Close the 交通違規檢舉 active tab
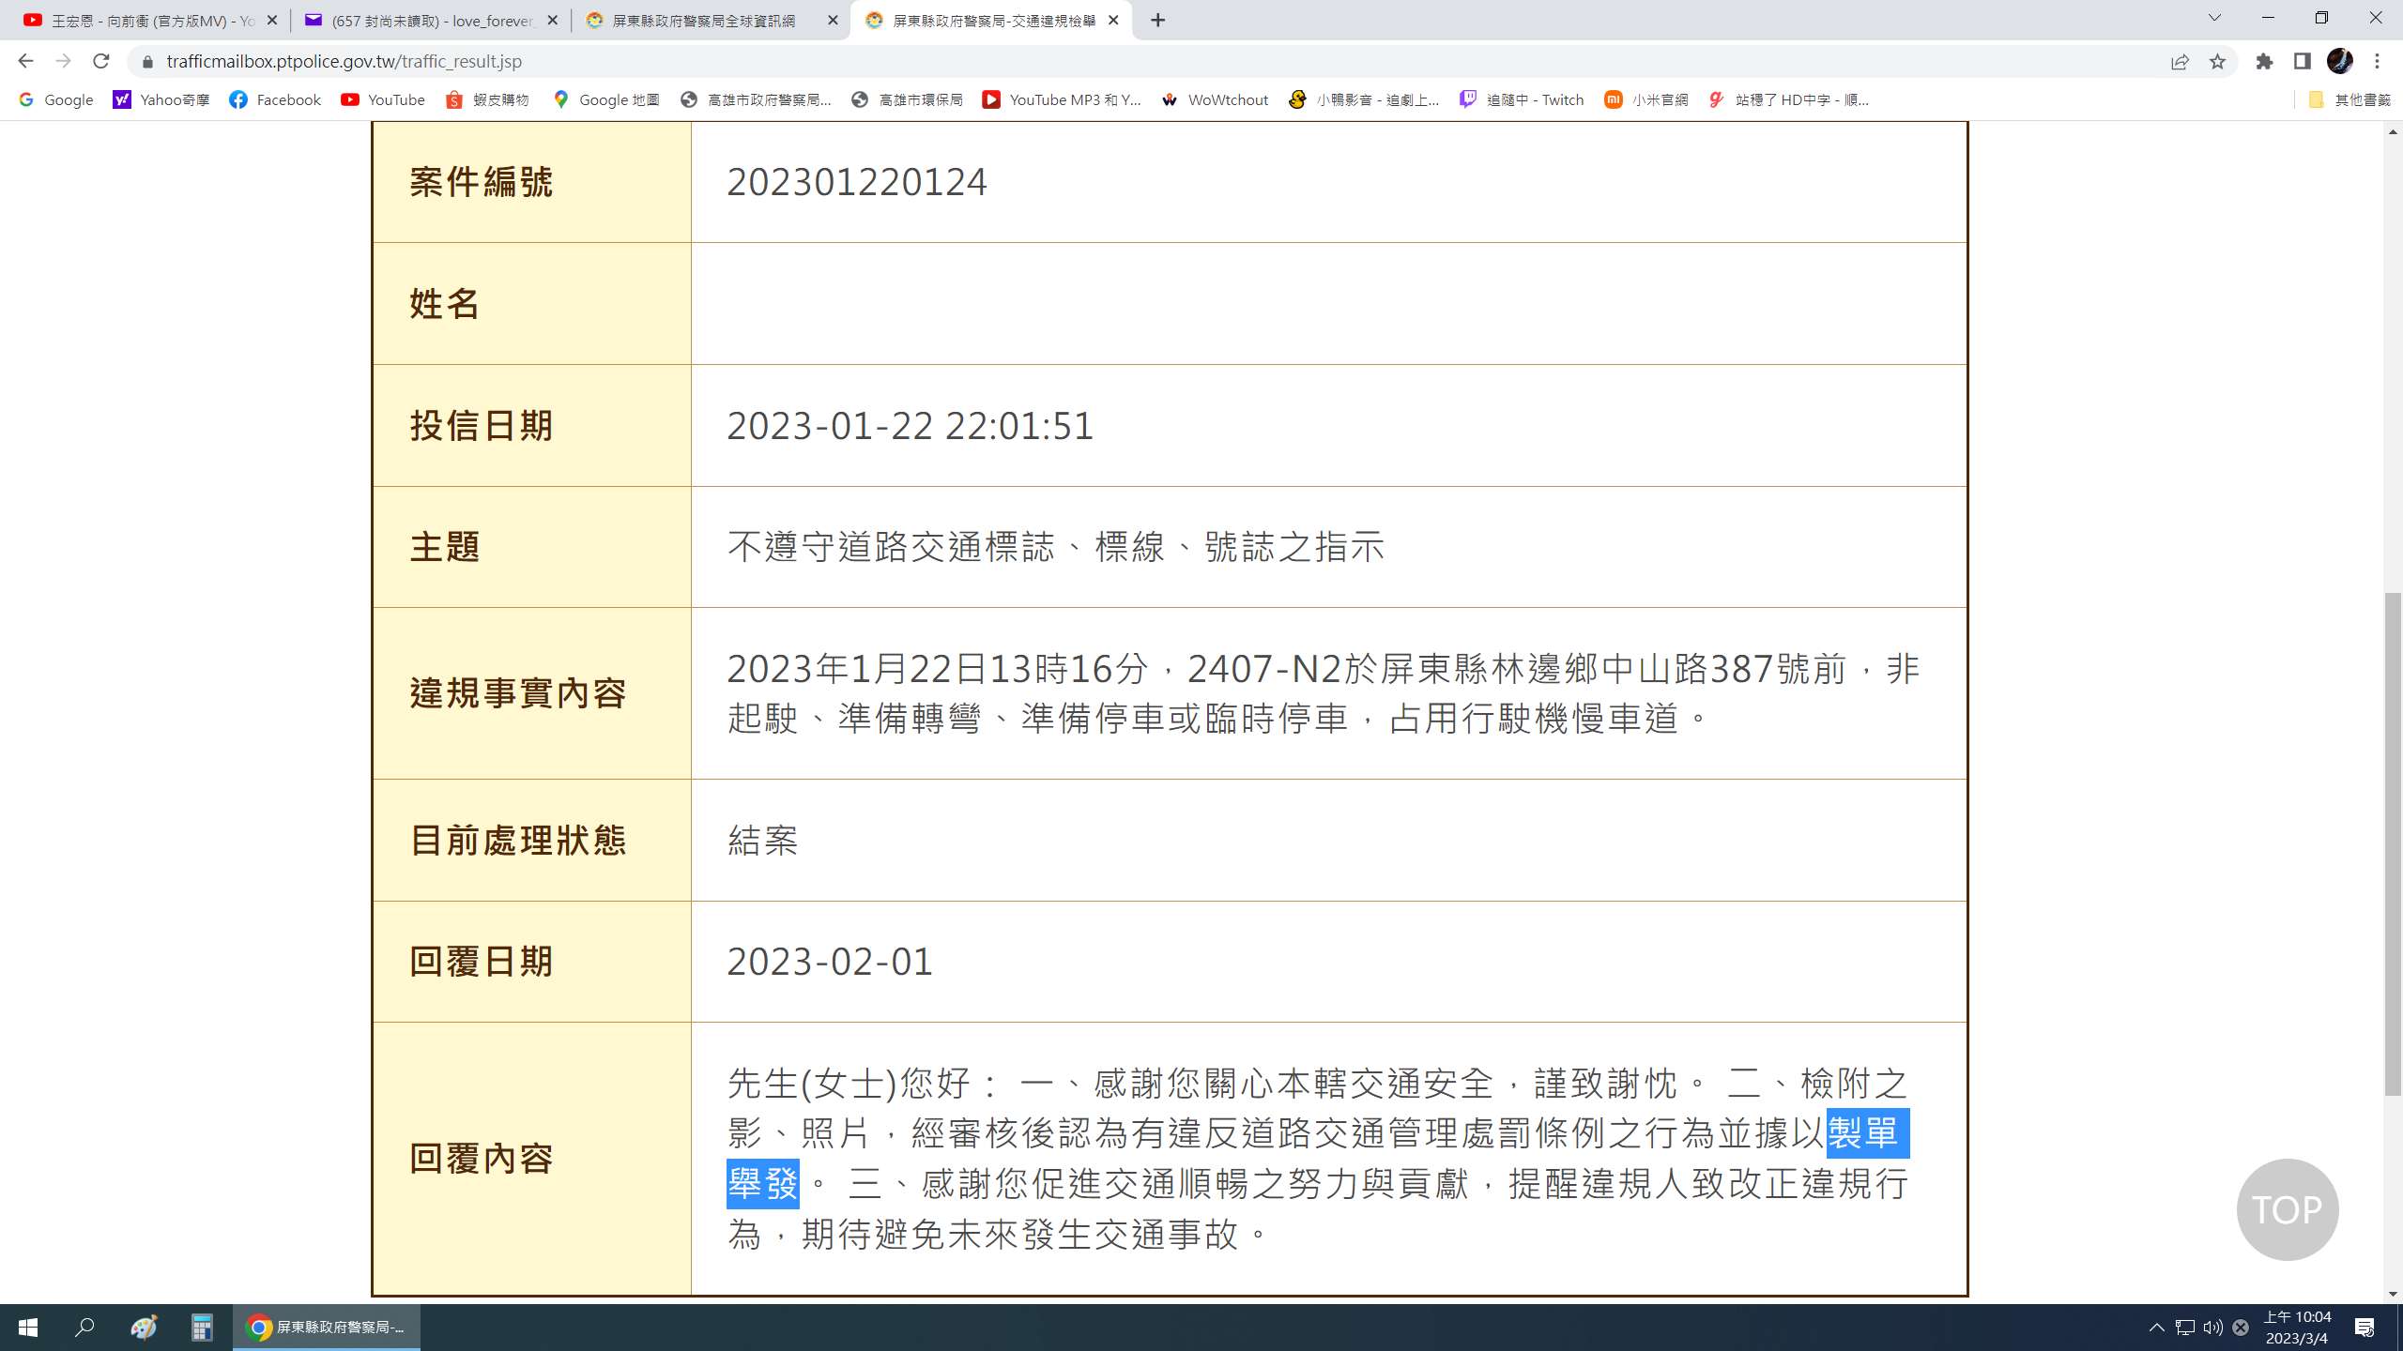 click(1113, 20)
